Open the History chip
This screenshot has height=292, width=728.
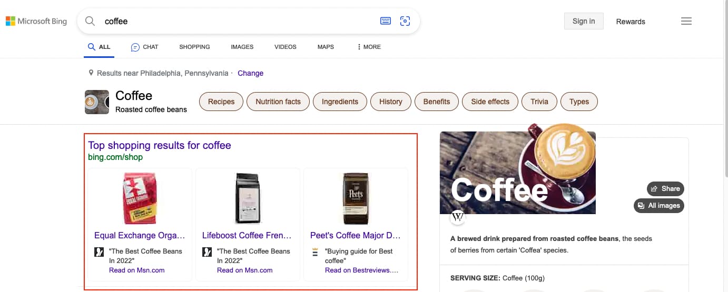point(391,102)
